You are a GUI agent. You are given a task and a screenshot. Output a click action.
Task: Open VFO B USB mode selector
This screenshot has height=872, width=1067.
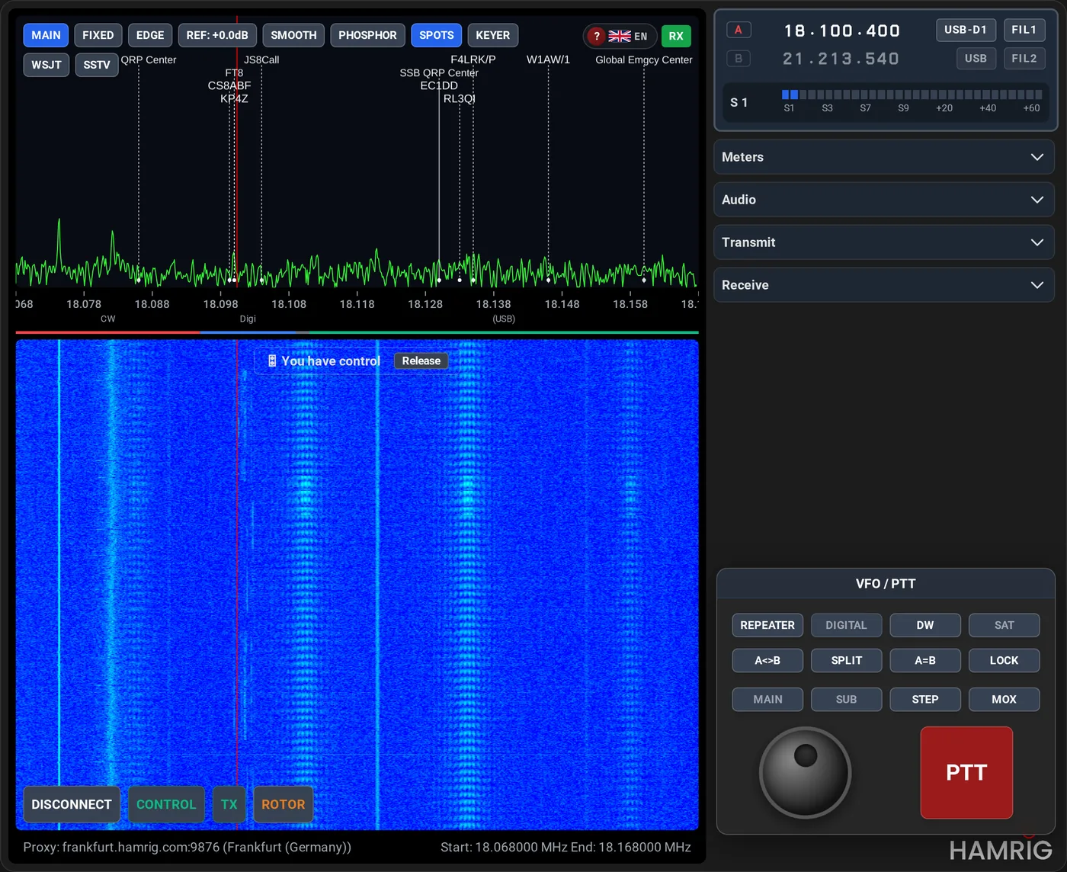tap(976, 58)
